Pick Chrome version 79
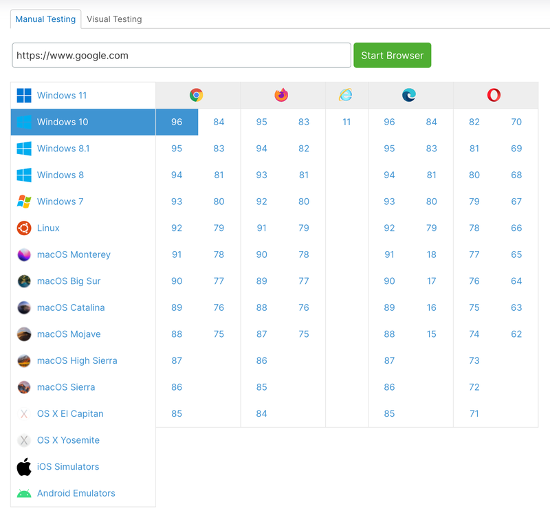Image resolution: width=550 pixels, height=522 pixels. (219, 228)
